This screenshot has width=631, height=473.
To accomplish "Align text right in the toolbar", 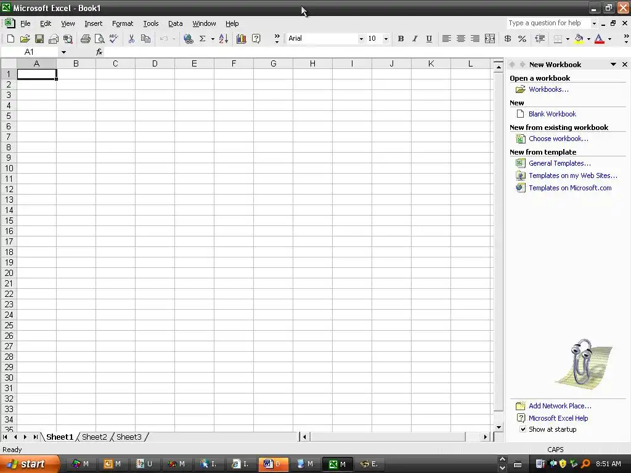I will point(475,39).
